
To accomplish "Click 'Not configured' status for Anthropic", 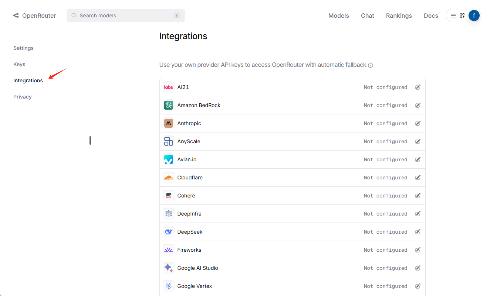I will pos(385,123).
